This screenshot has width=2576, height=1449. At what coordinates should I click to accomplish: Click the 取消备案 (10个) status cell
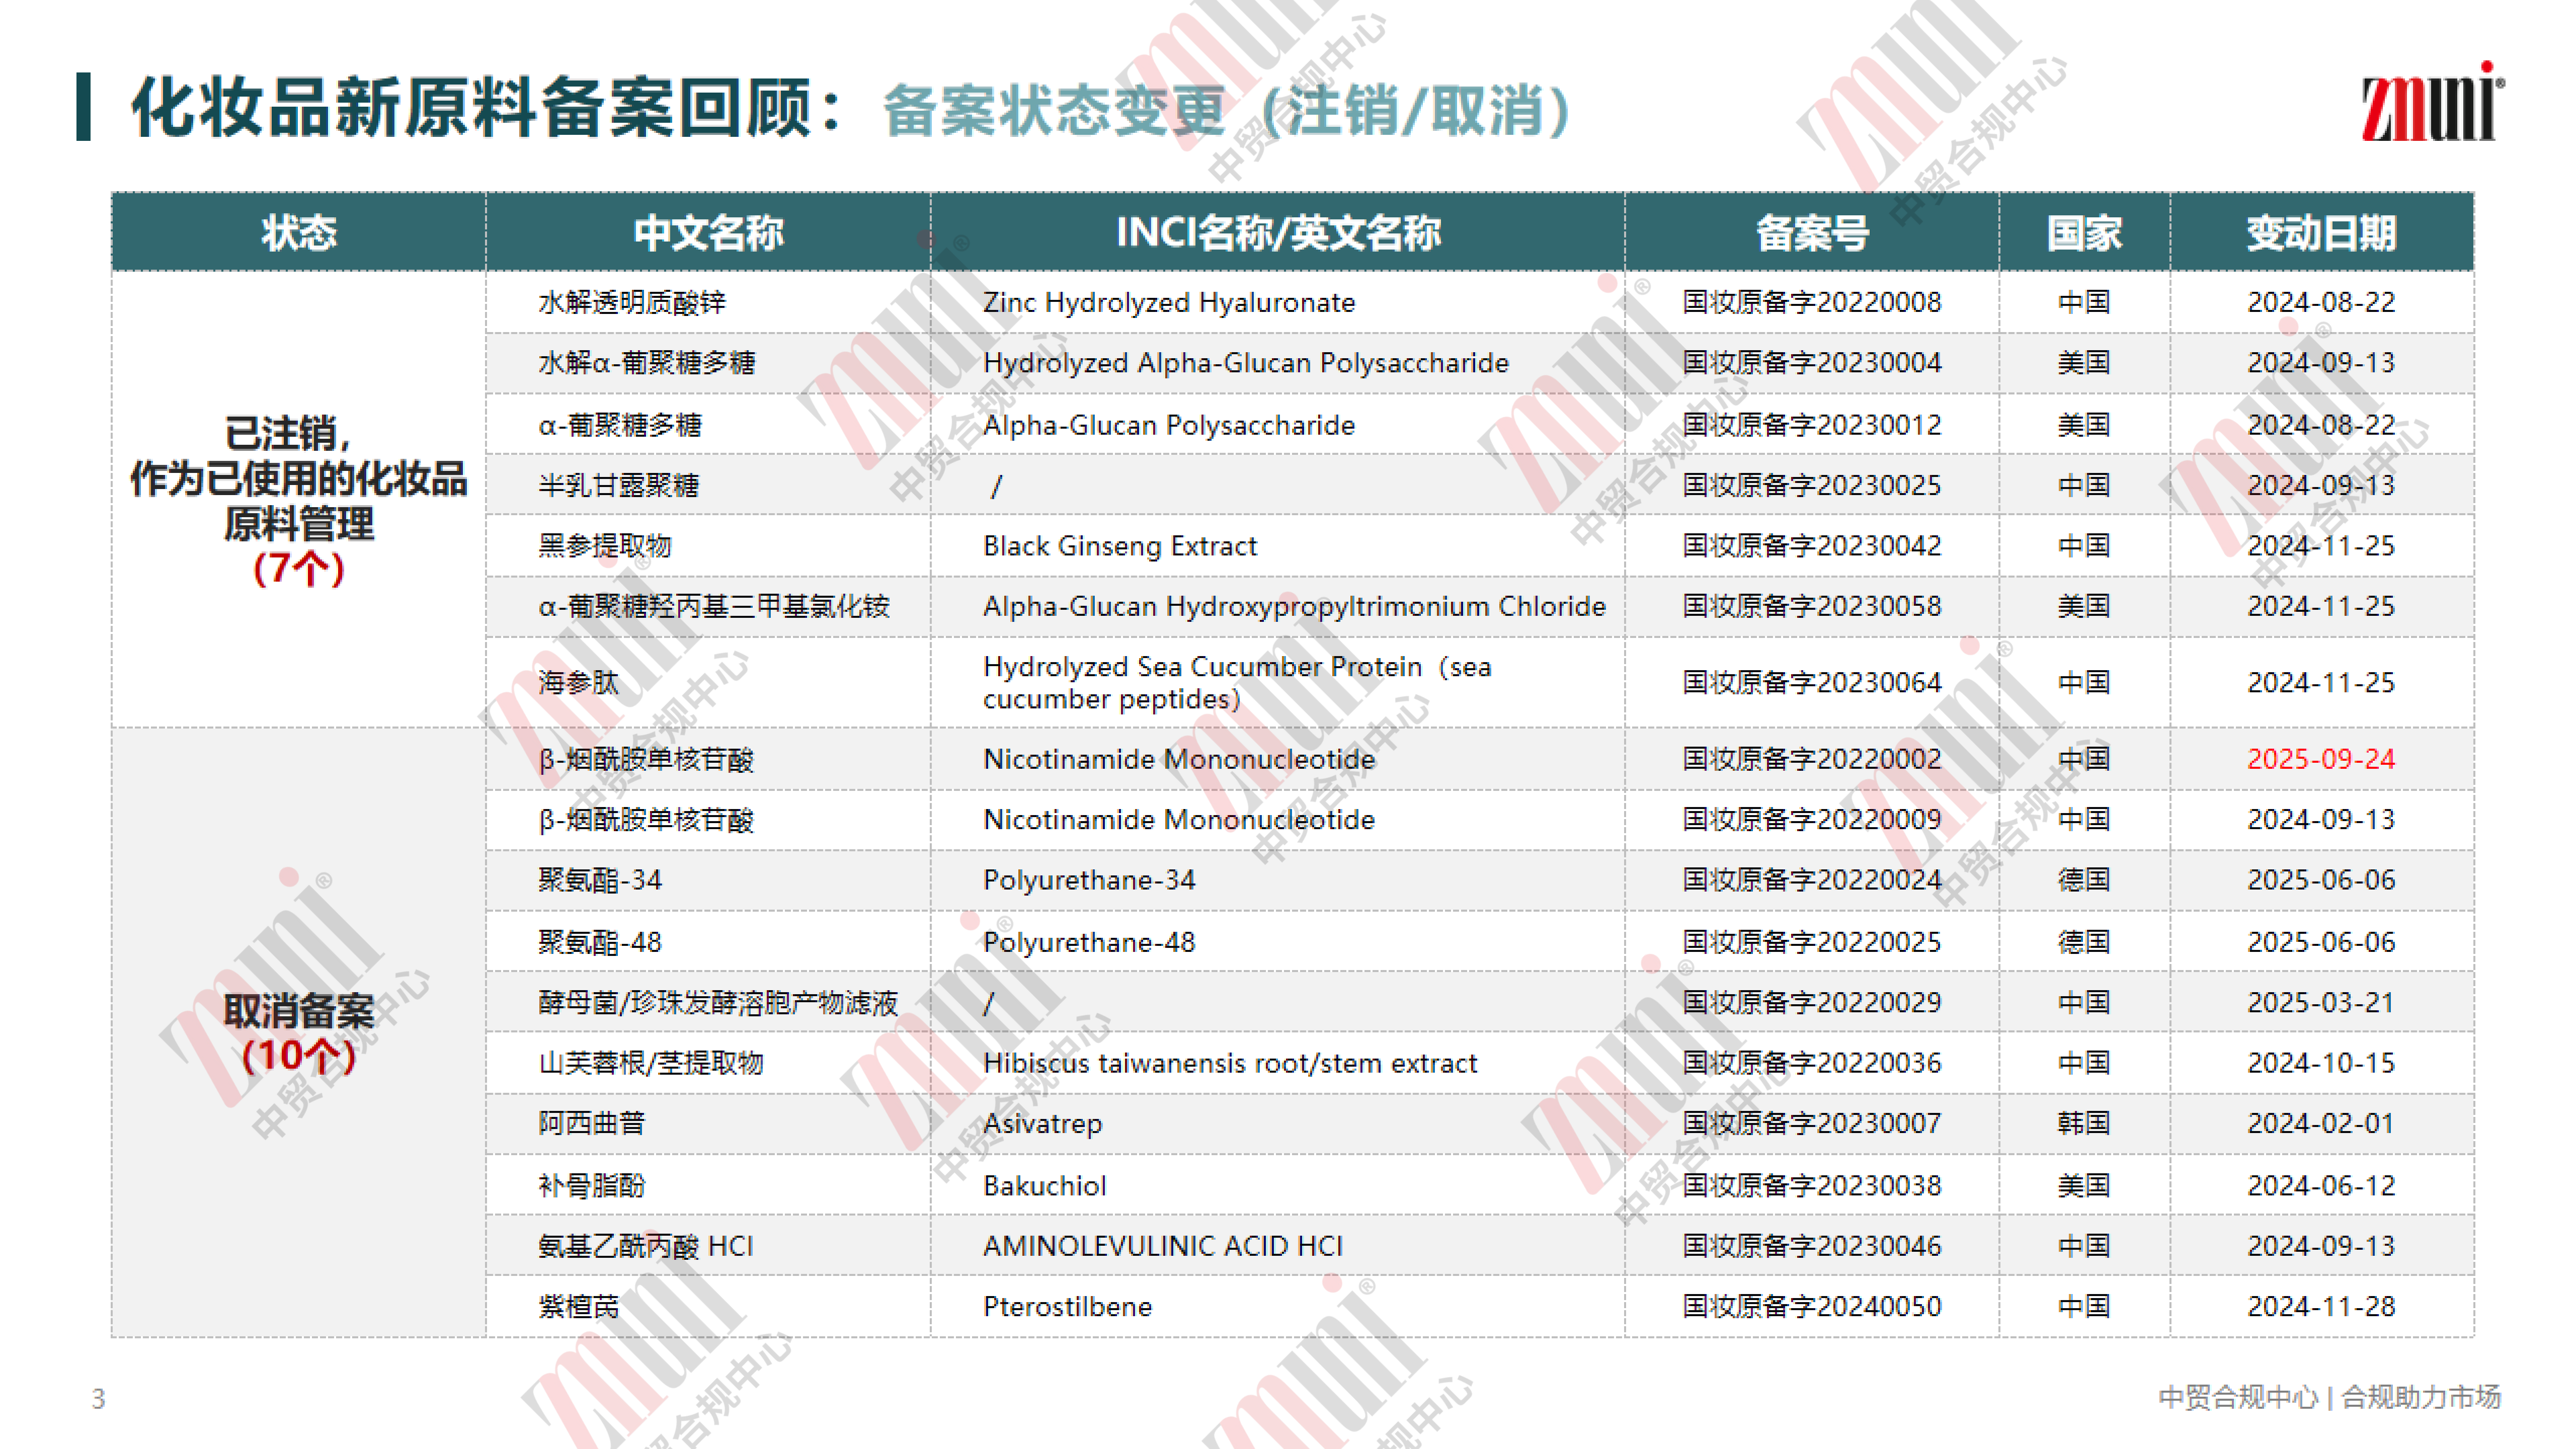click(298, 1032)
